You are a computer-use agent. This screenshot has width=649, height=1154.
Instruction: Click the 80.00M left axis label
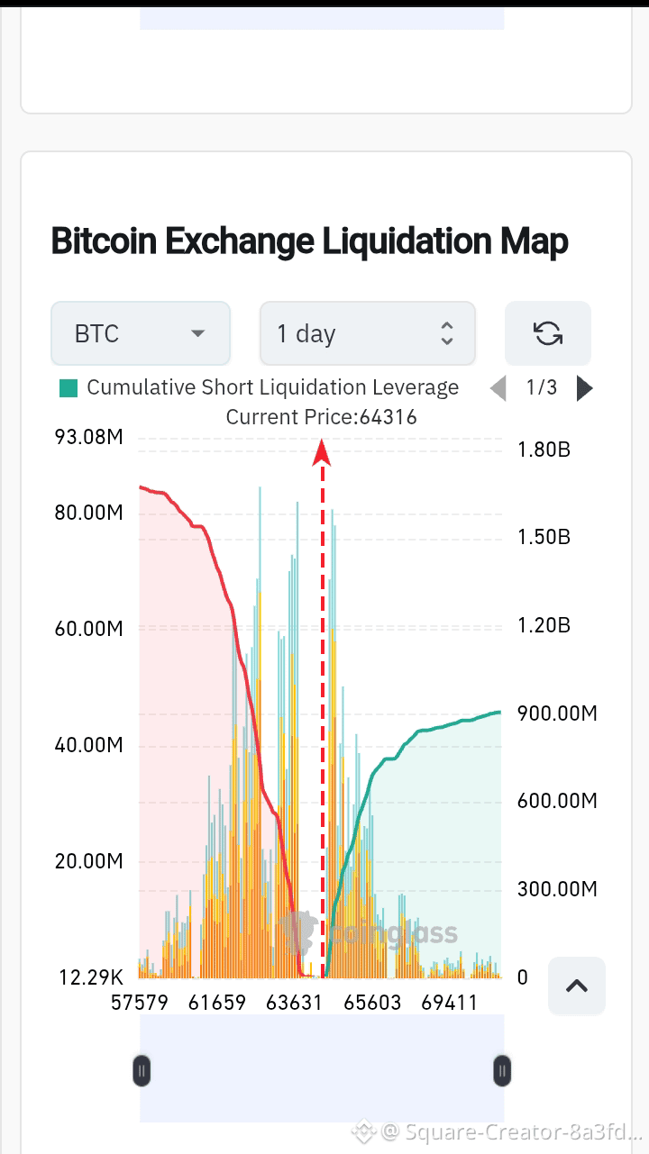coord(88,513)
